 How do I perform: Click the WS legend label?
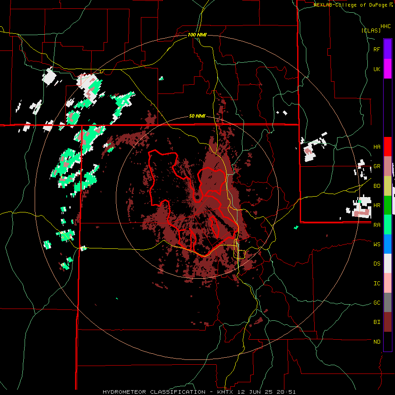click(x=377, y=244)
